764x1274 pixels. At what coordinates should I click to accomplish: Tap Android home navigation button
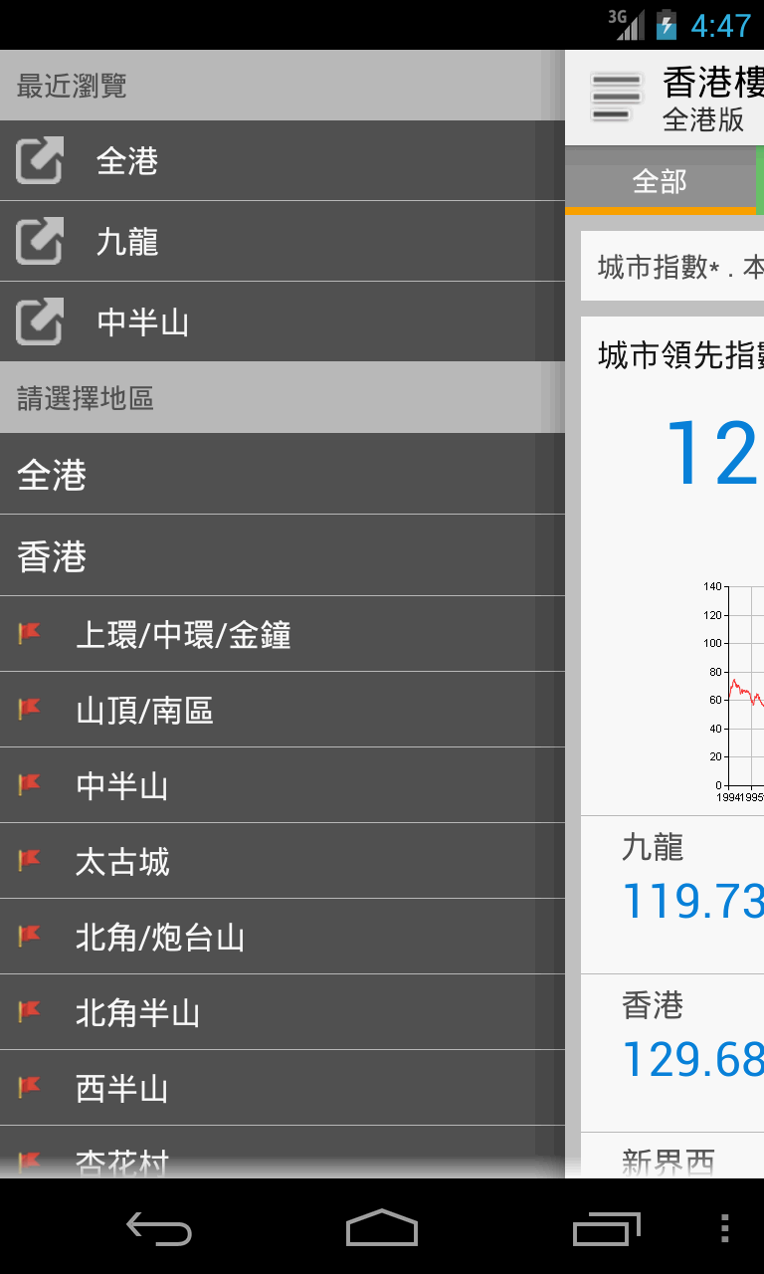tap(382, 1229)
